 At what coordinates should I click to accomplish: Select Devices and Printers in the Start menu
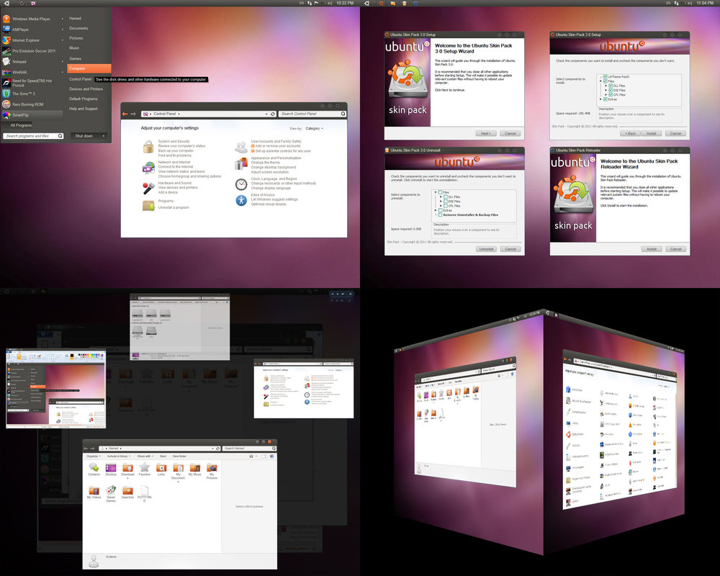[86, 89]
